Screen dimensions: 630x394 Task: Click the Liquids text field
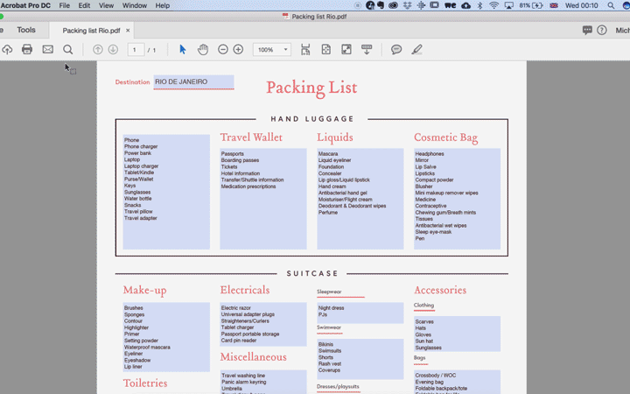(x=360, y=199)
